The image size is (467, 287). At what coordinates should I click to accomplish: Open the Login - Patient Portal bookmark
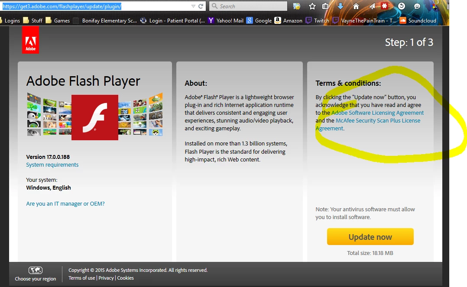(x=173, y=20)
